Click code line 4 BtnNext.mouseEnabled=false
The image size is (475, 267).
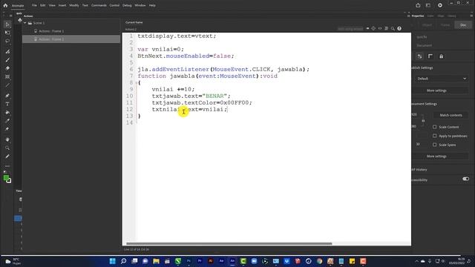coord(186,56)
